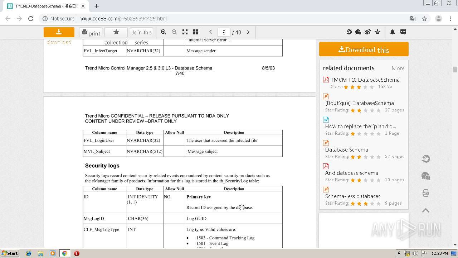Toggle fullscreen view of the document
The image size is (458, 258).
pos(185,32)
